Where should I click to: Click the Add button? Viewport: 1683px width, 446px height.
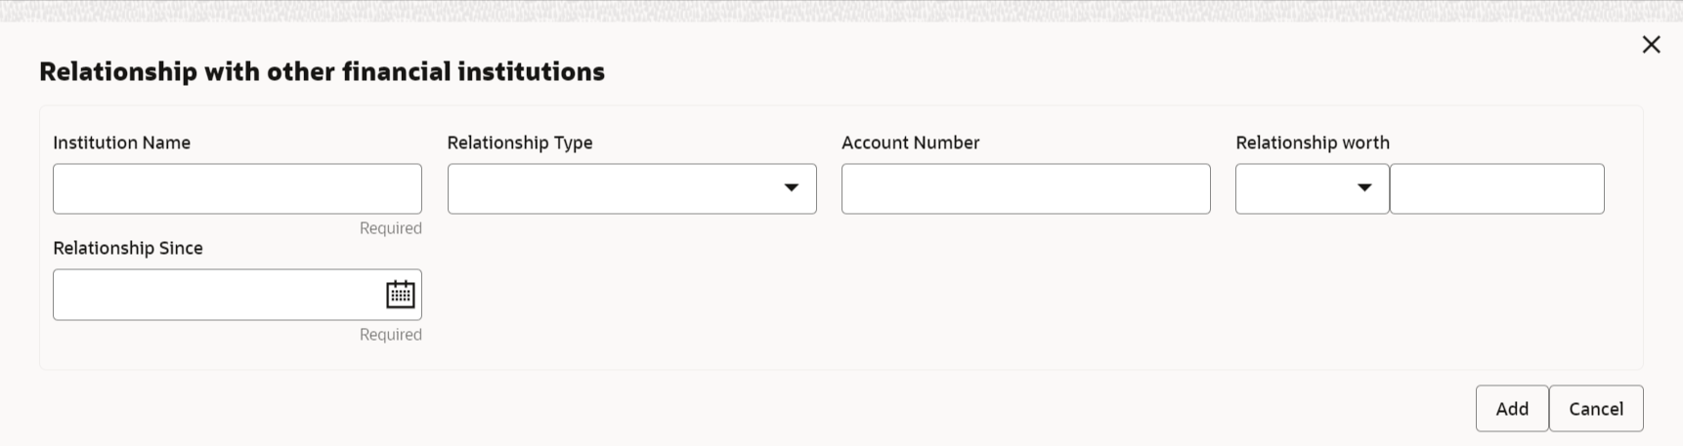coord(1511,408)
